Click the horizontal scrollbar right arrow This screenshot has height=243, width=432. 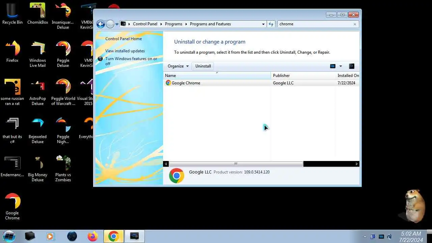coord(357,164)
